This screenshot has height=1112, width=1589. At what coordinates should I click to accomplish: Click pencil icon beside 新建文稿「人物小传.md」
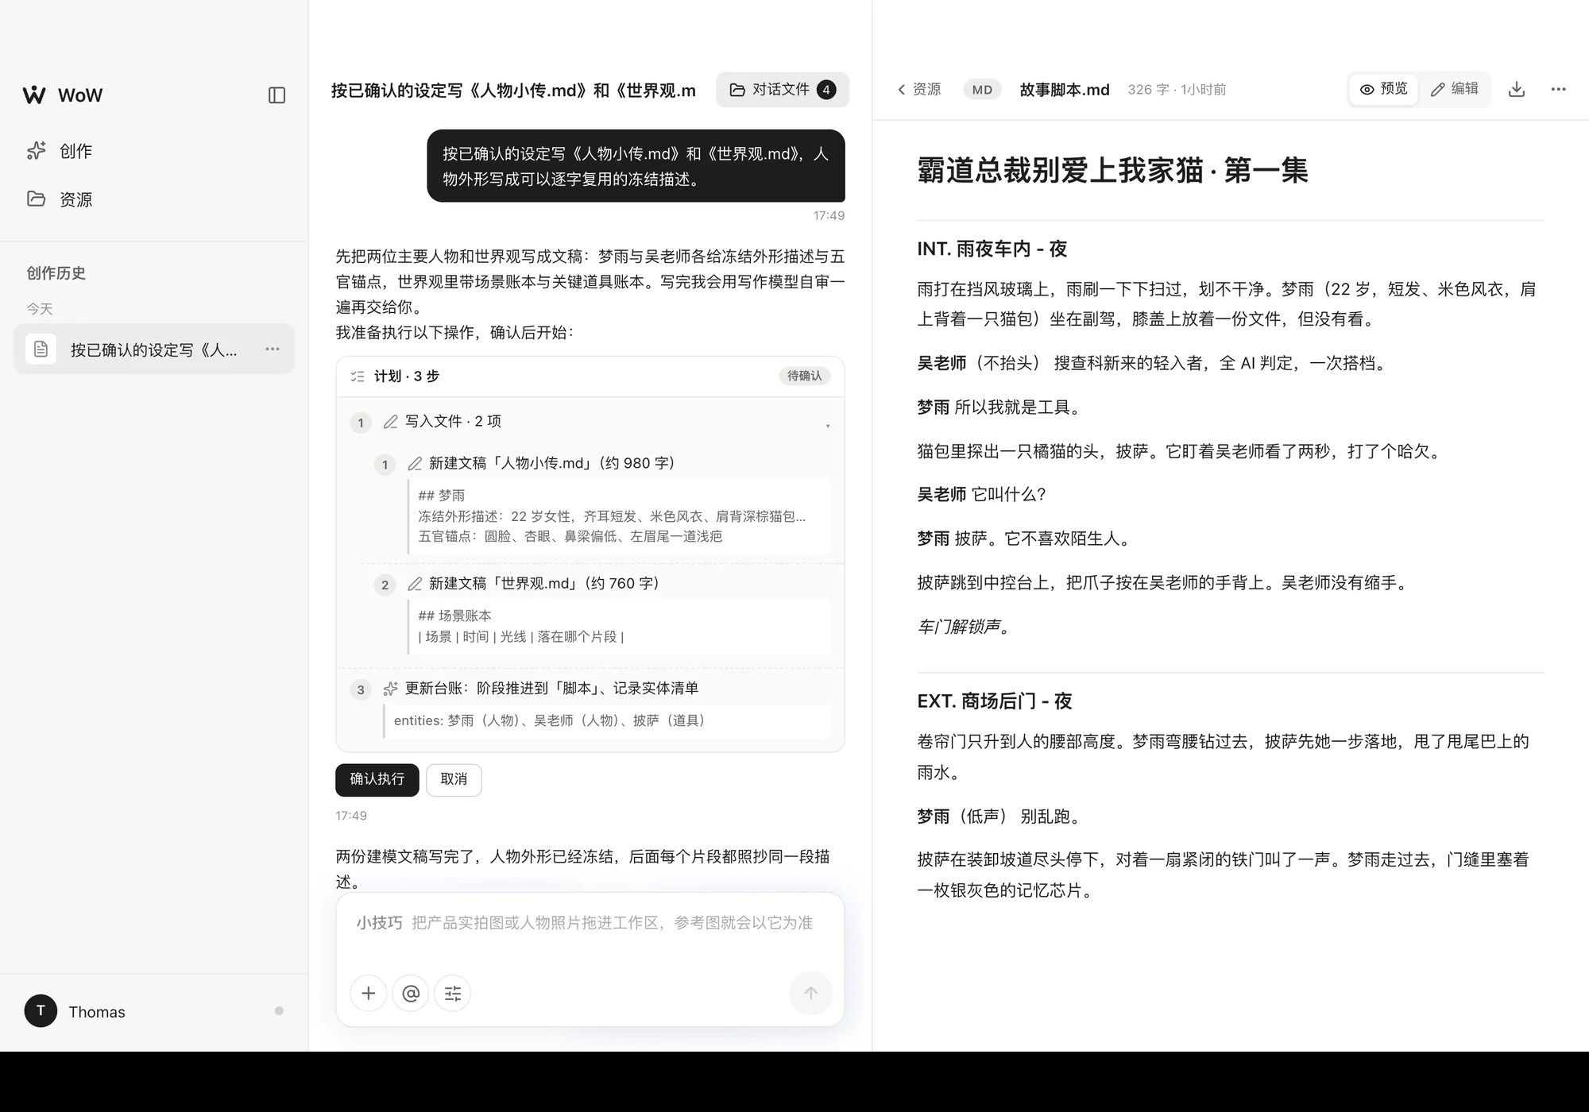click(x=415, y=464)
